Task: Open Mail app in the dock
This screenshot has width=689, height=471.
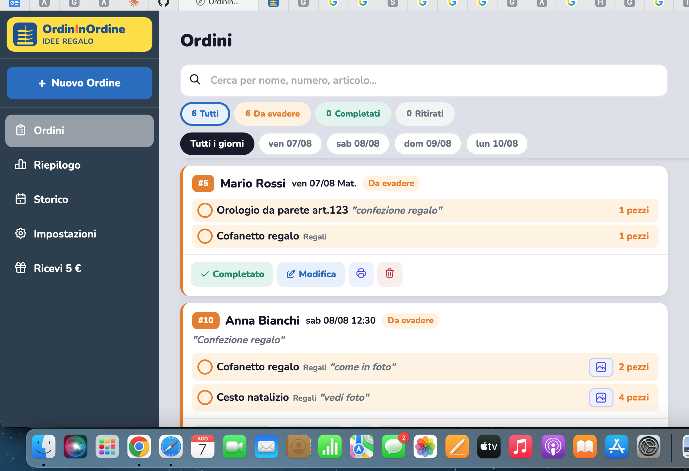Action: click(266, 446)
